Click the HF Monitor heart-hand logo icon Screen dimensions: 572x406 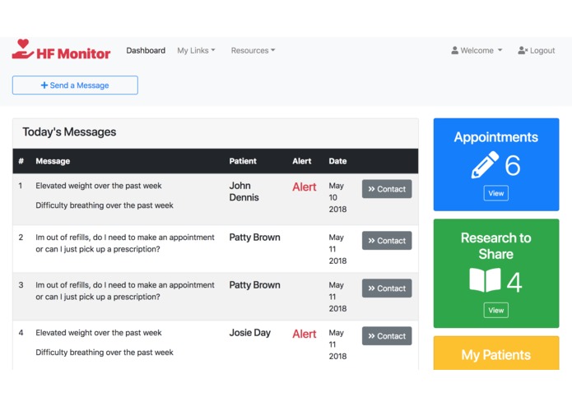click(x=22, y=49)
